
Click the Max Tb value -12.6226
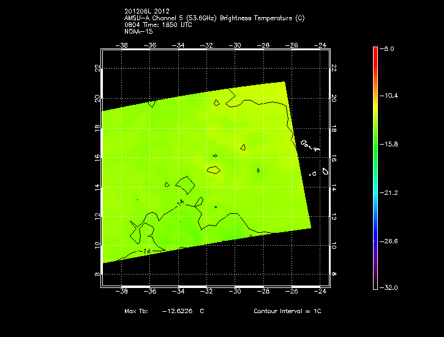178,311
